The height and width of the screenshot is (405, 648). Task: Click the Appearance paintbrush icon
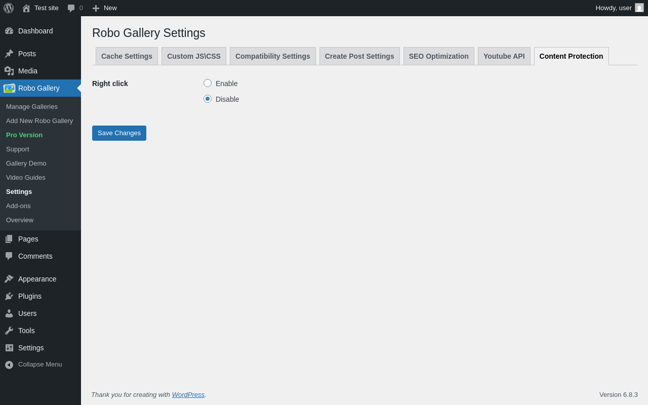pos(9,279)
